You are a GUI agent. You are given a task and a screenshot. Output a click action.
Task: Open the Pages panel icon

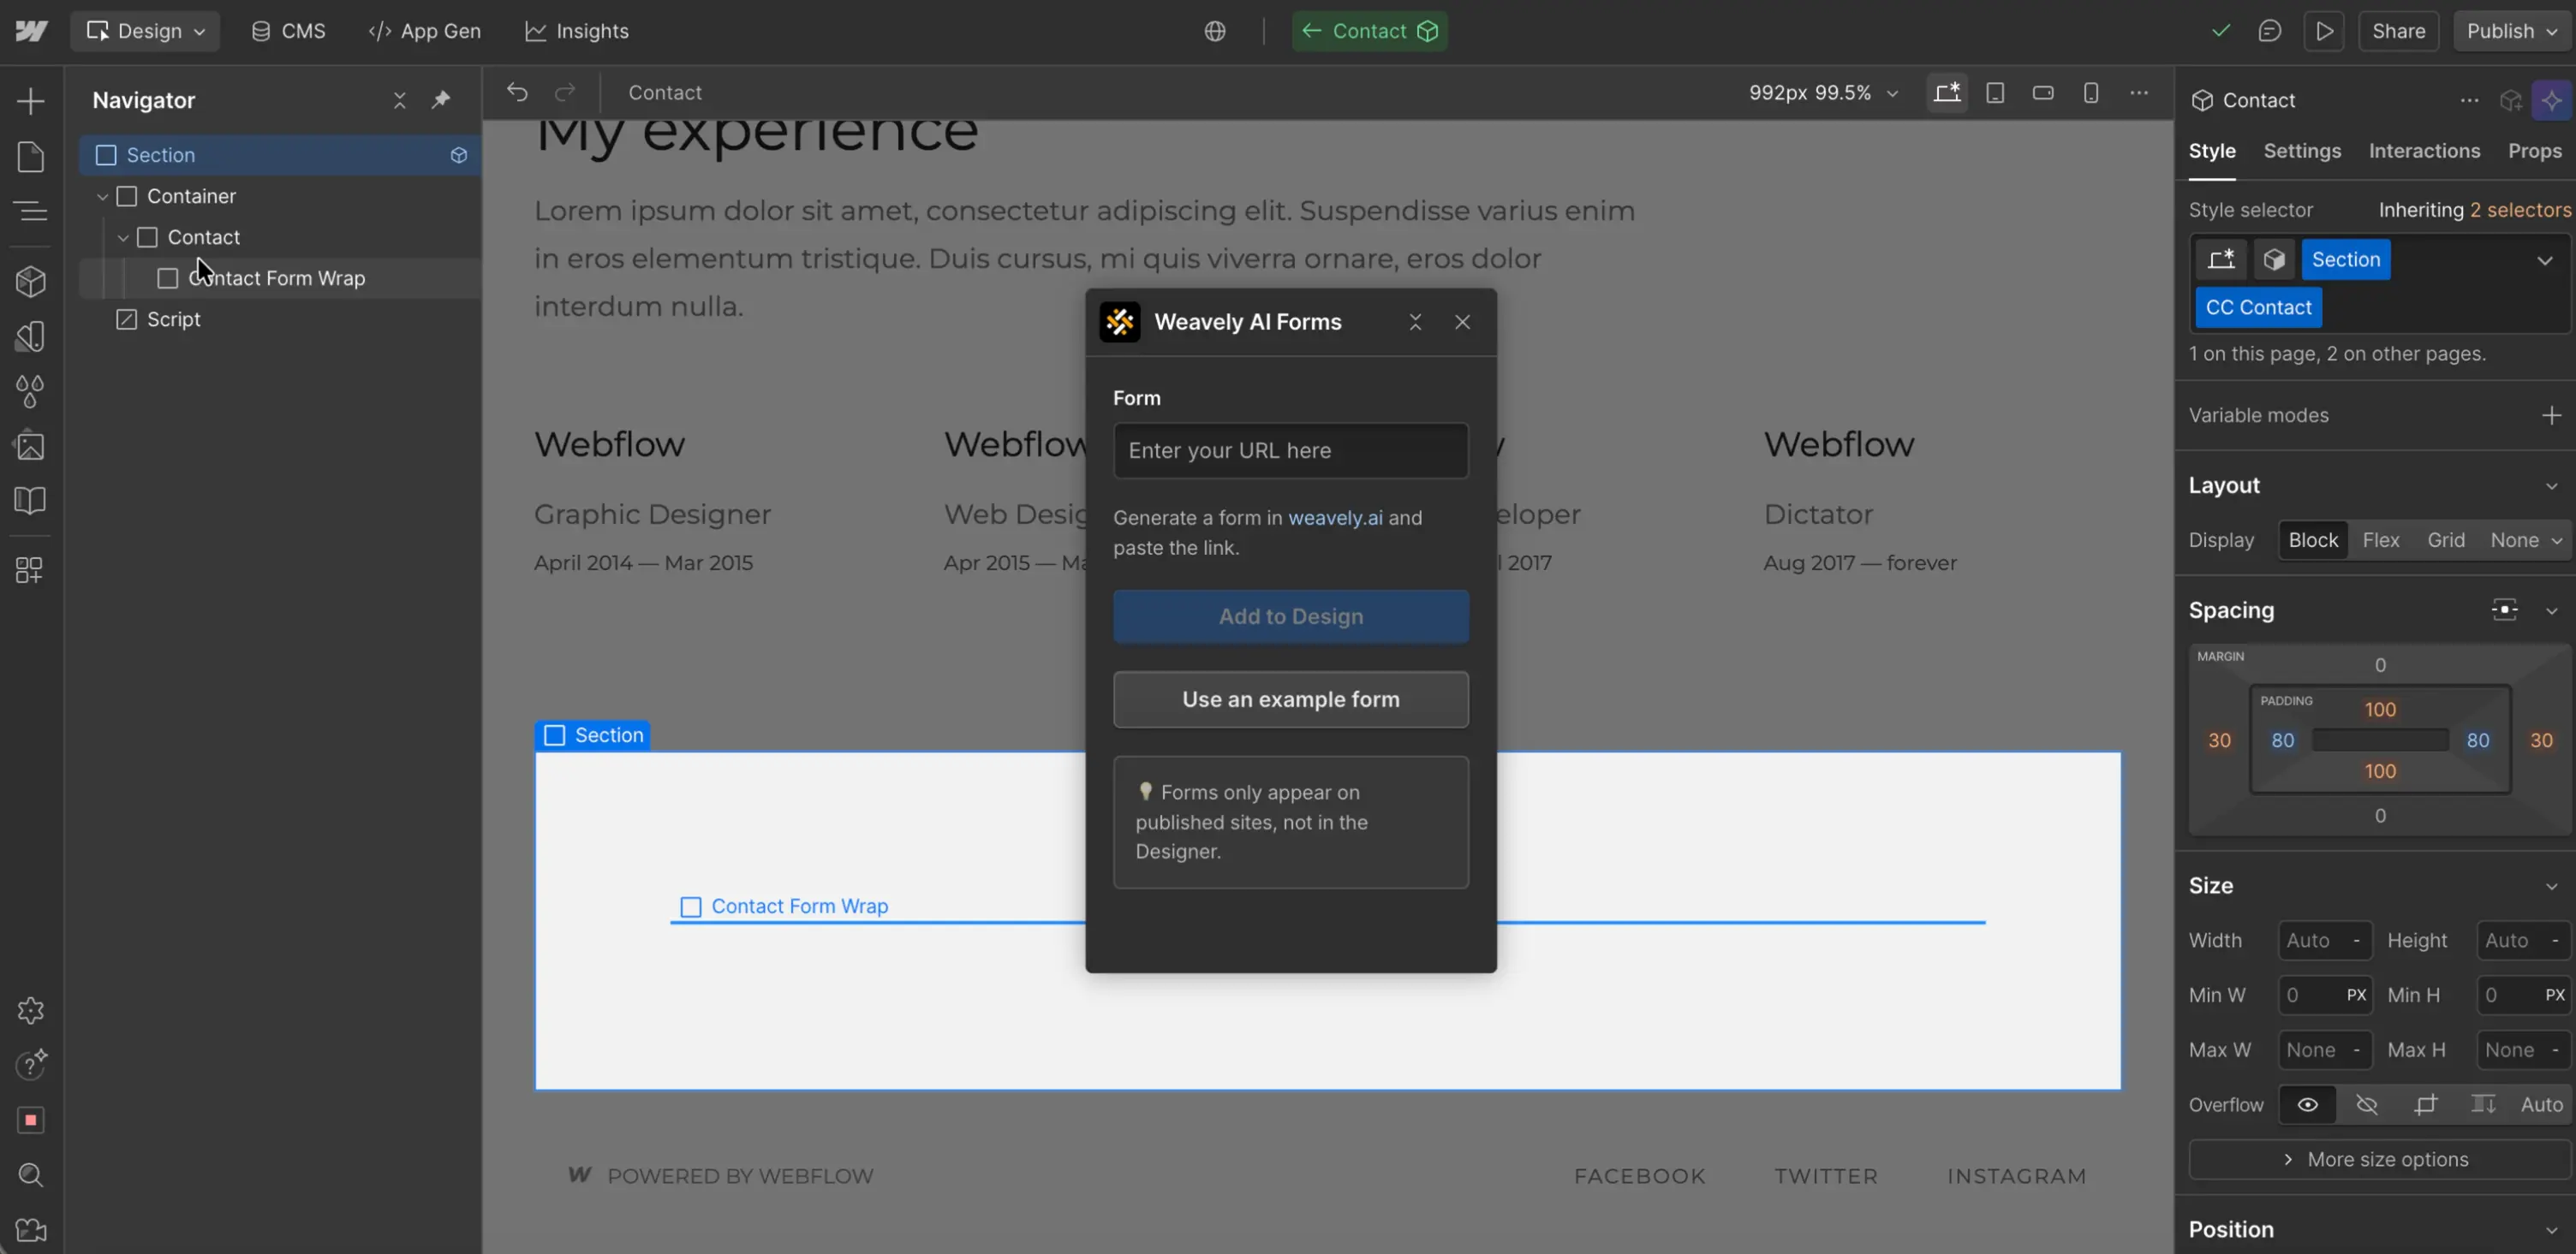pos(30,157)
